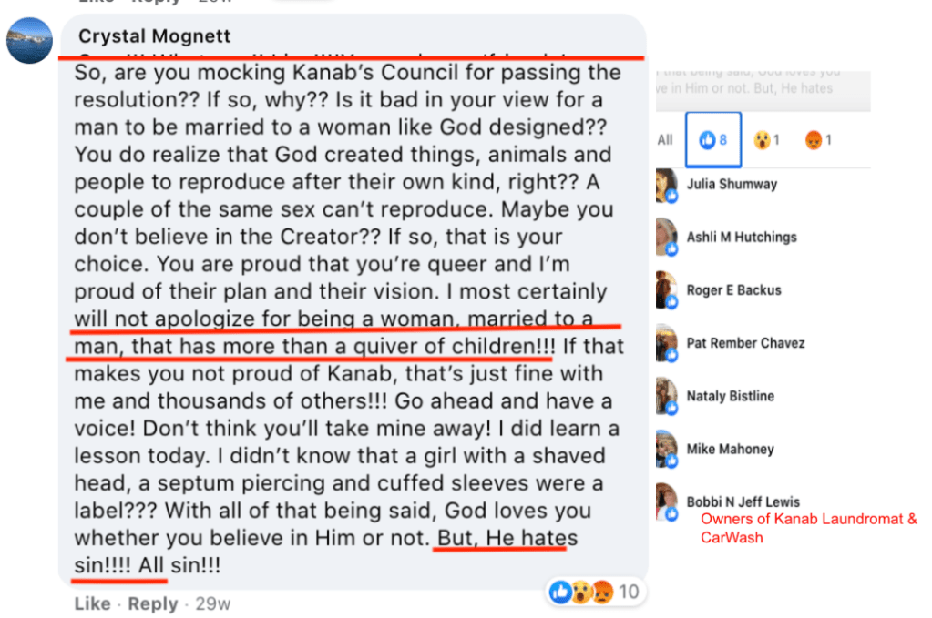Click Ashli M Hutchings' avatar

click(x=667, y=238)
